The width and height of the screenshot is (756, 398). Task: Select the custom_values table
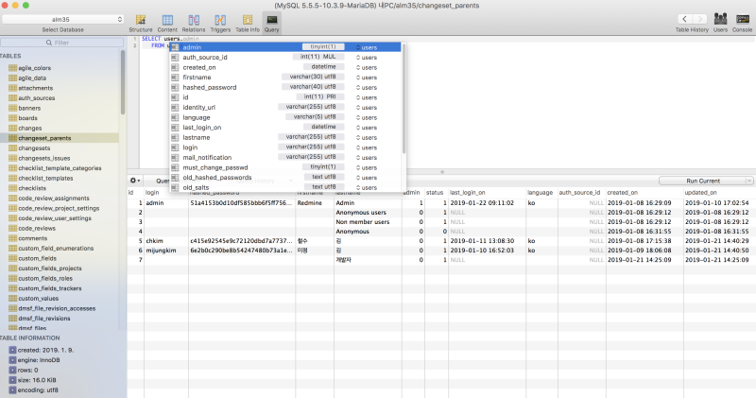(38, 298)
